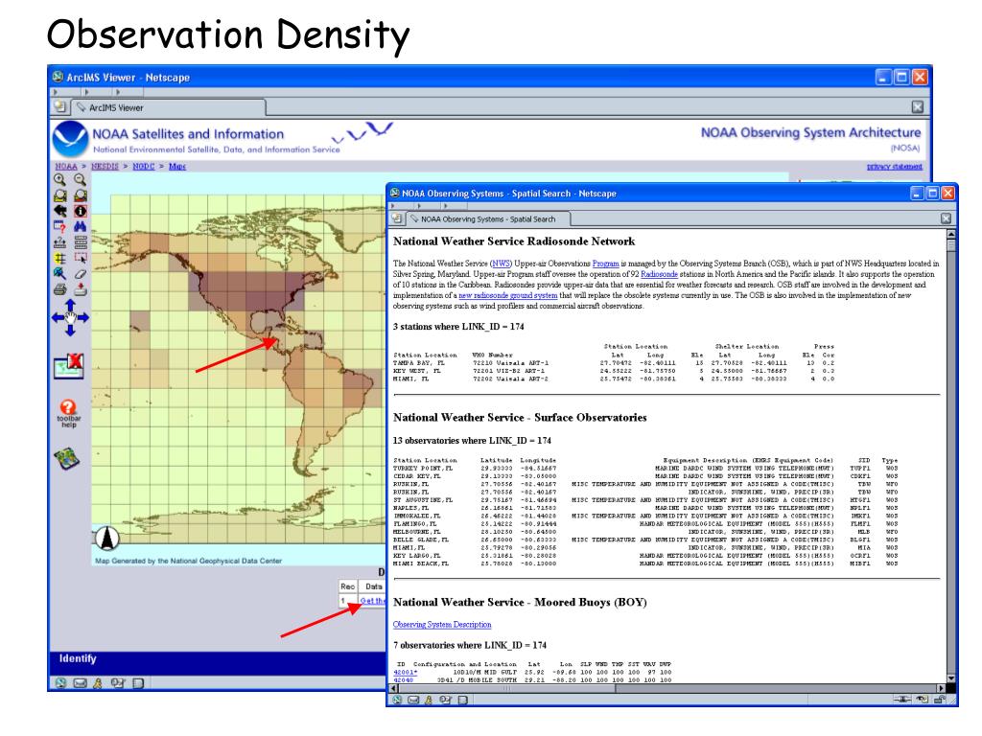Click the TAMPA BAY, FL station row

pyautogui.click(x=614, y=363)
